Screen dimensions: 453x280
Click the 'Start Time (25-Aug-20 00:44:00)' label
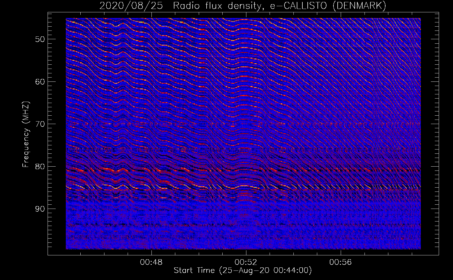point(243,270)
